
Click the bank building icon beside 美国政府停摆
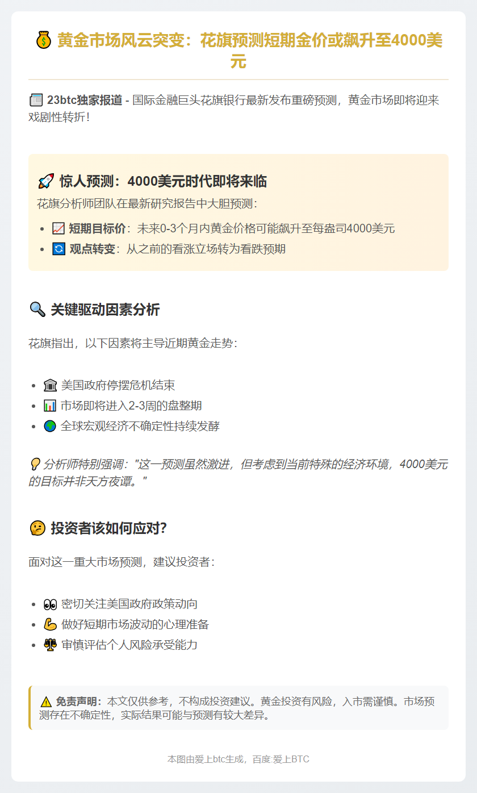(x=50, y=386)
